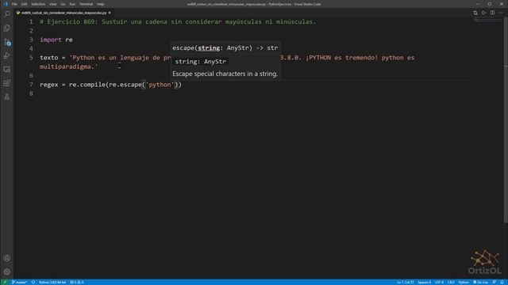Open the Remote Explorer view

click(7, 70)
